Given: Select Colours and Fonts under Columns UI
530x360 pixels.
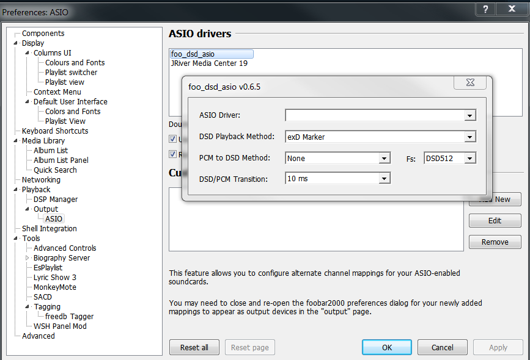Looking at the screenshot, I should point(75,63).
